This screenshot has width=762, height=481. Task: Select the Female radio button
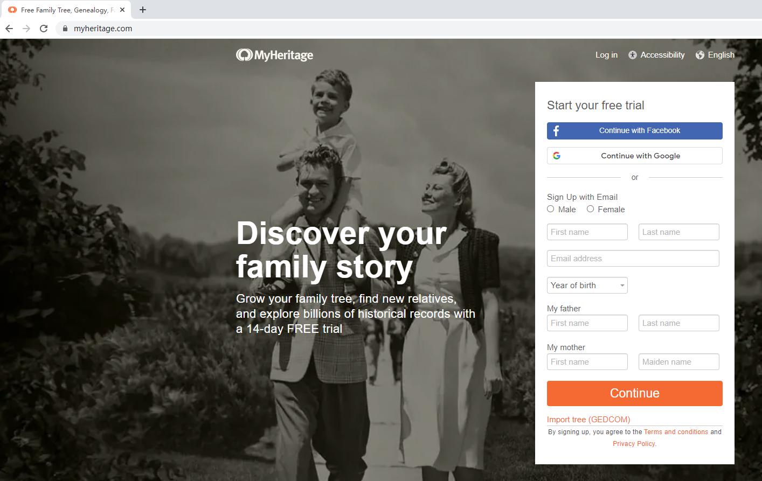click(591, 209)
